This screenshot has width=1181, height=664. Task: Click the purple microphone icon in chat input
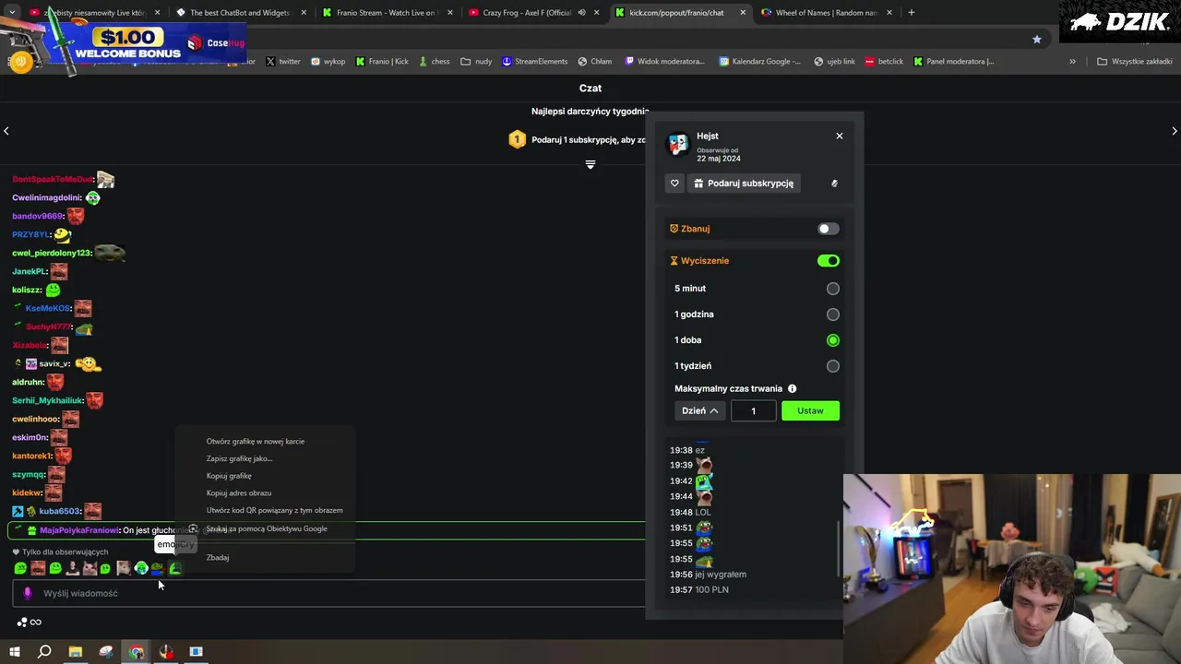[x=28, y=594]
